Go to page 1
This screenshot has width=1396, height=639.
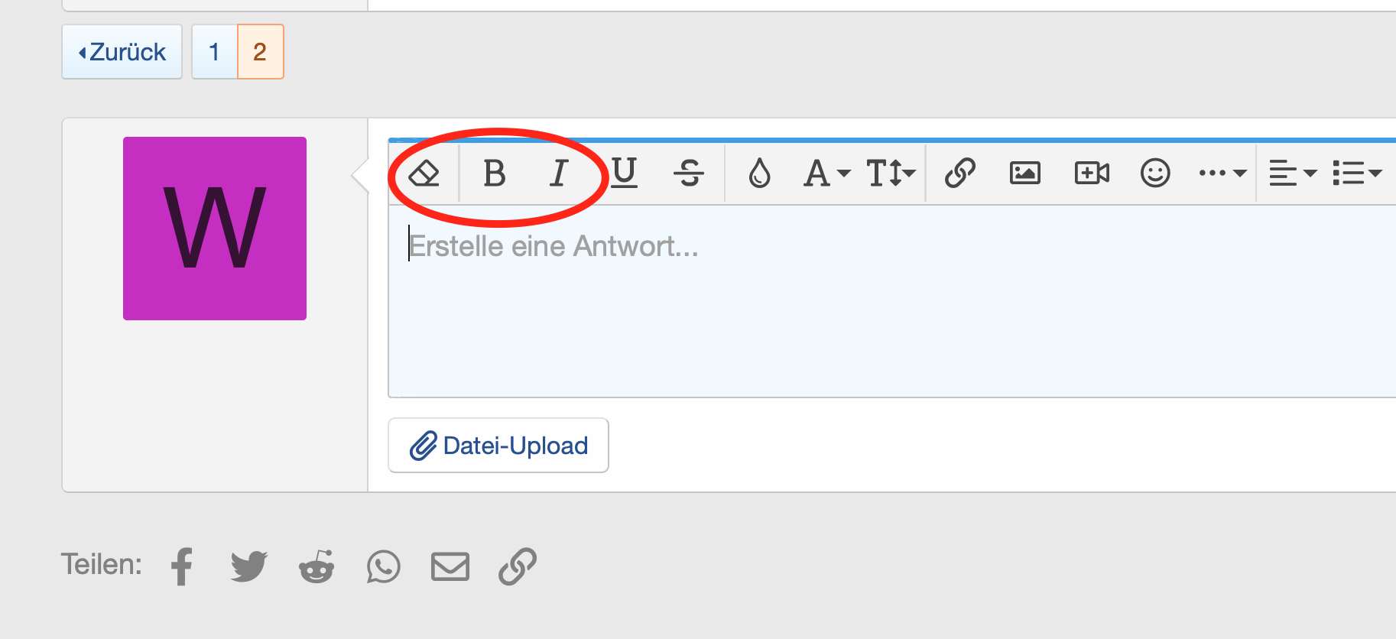coord(214,52)
